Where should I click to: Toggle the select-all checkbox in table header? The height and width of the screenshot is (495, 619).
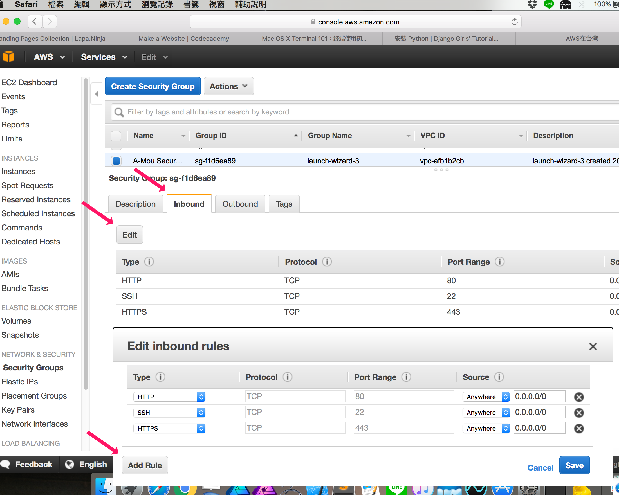click(x=116, y=136)
